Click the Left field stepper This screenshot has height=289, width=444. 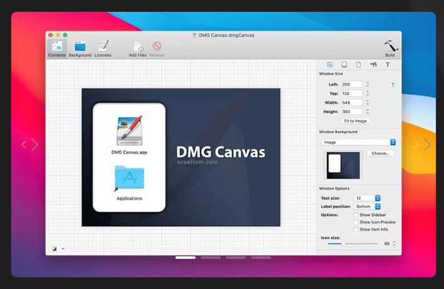pyautogui.click(x=367, y=84)
